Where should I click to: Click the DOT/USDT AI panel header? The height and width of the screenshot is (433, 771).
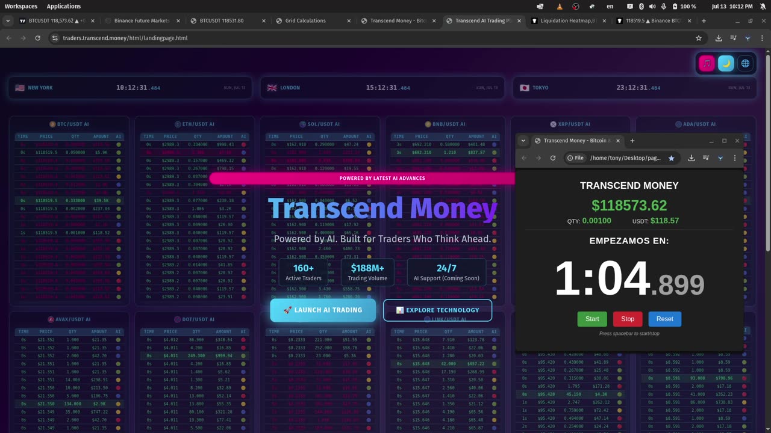click(x=194, y=319)
